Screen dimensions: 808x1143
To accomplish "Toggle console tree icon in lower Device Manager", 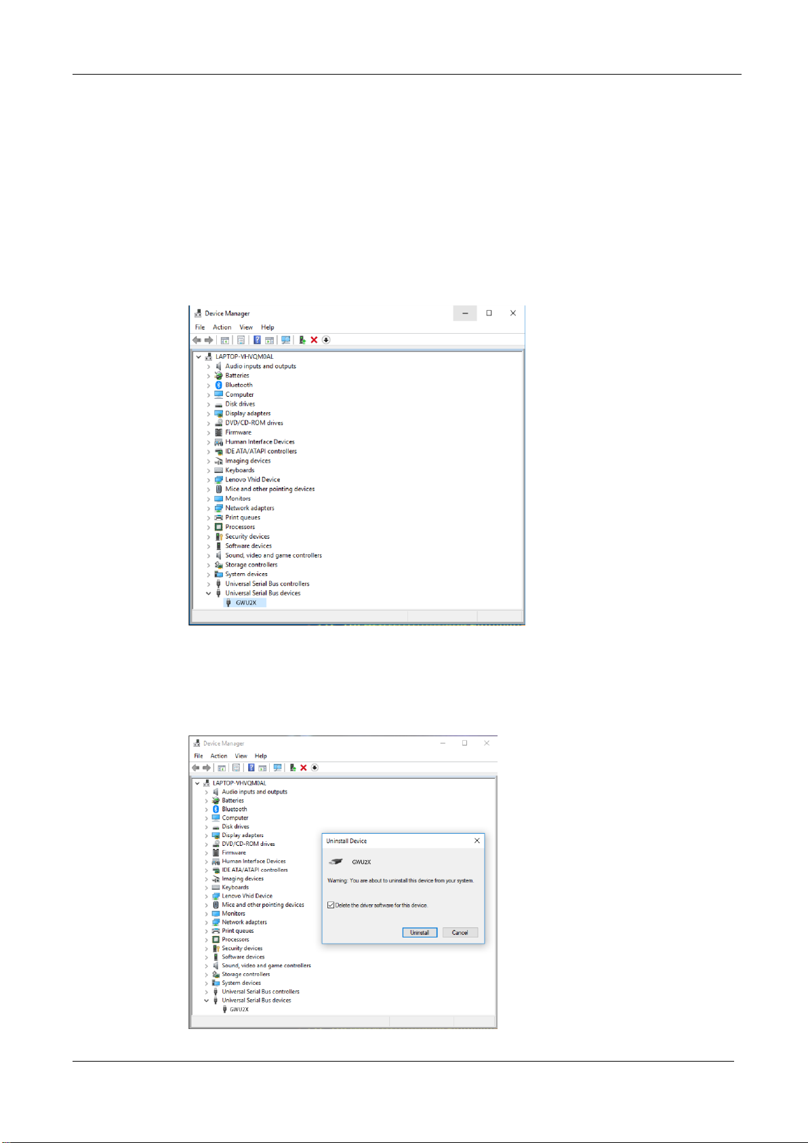I will coord(222,768).
